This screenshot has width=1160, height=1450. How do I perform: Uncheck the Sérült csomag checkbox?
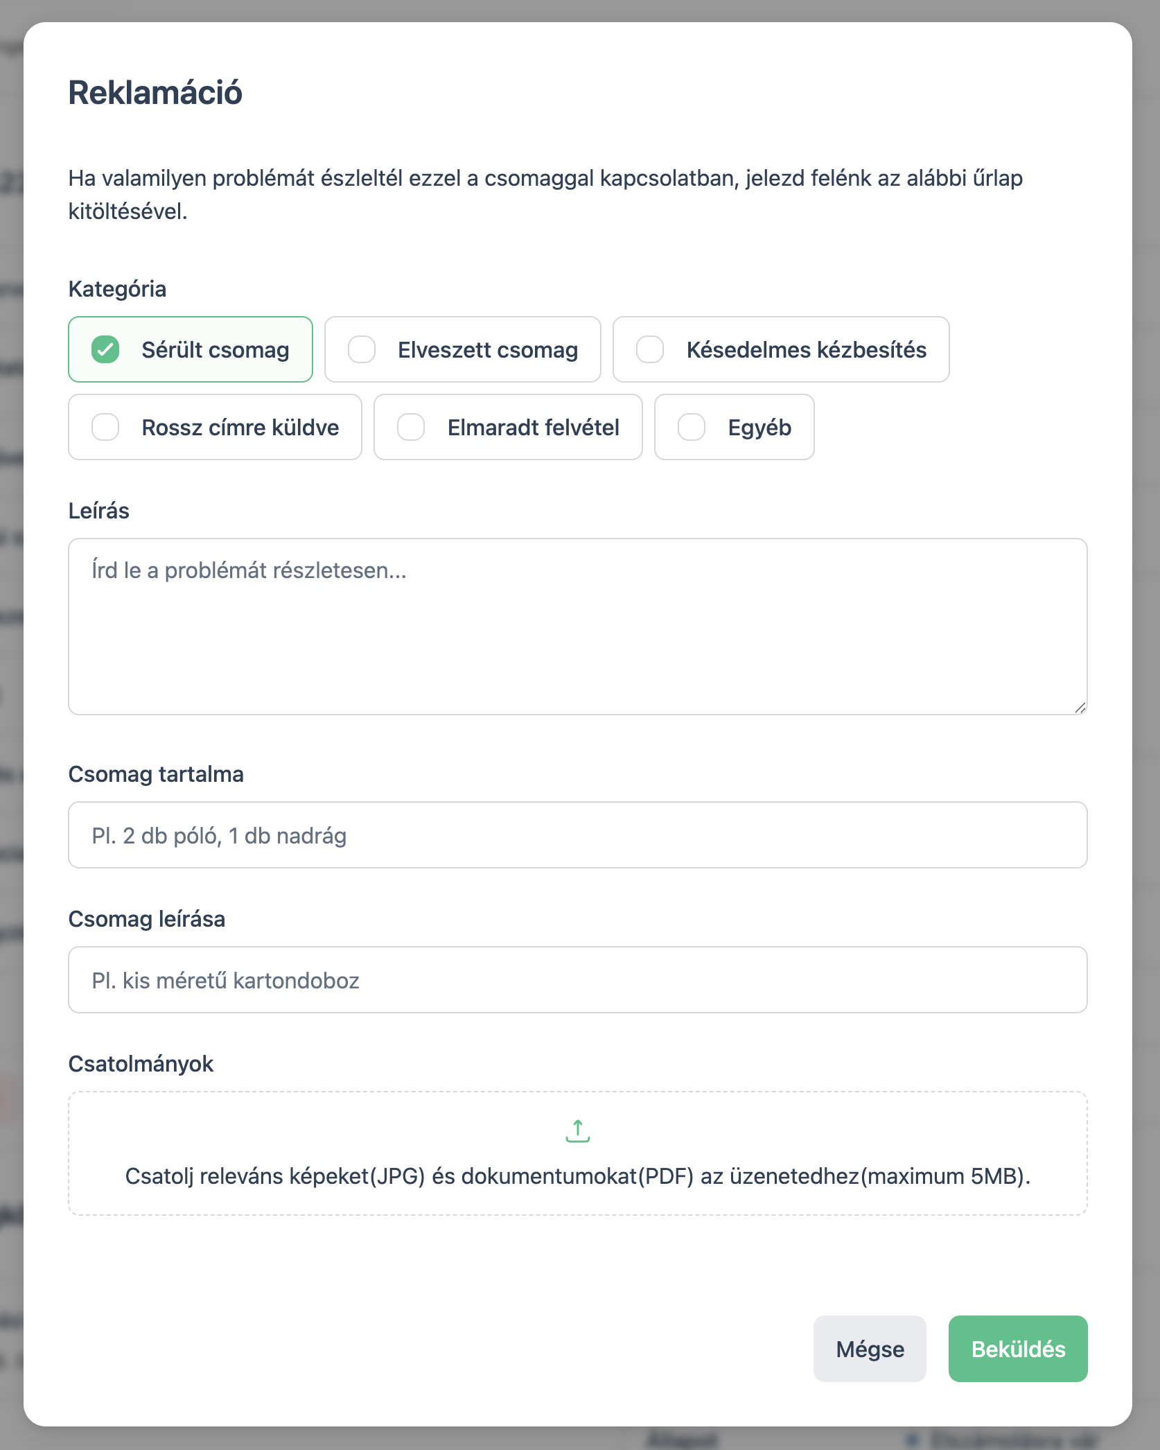pos(105,350)
